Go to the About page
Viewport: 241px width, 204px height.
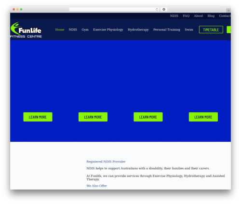199,16
